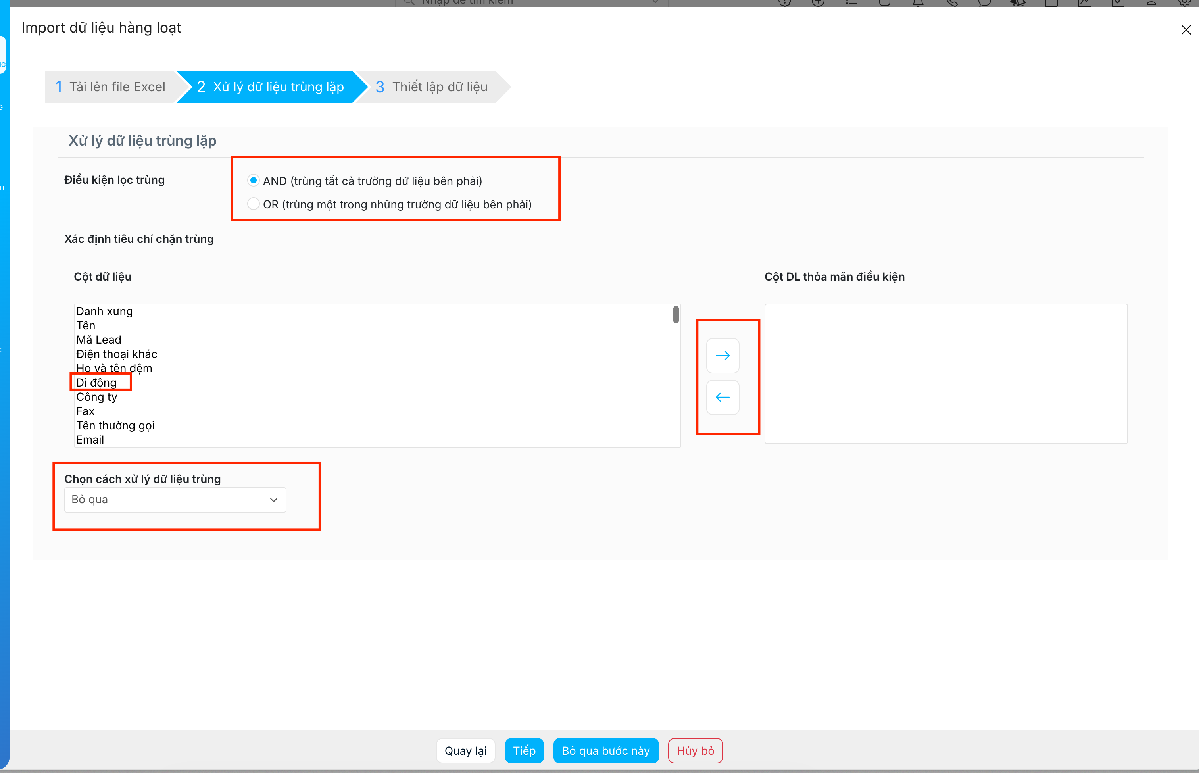Select step 2 Xử lý dữ liệu trùng lặp
Screen dimensions: 1199x773
pos(270,87)
